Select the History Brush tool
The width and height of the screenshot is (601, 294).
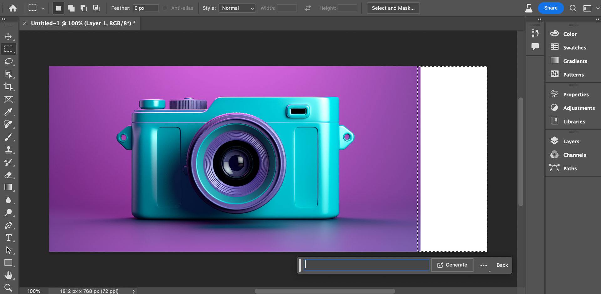tap(8, 162)
